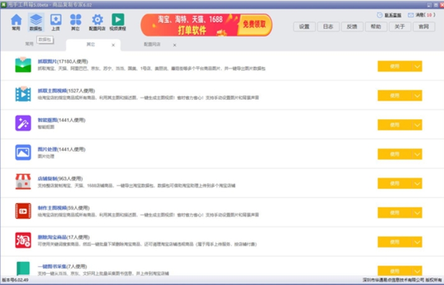Click the 一键图书采集 green book icon

pyautogui.click(x=23, y=269)
